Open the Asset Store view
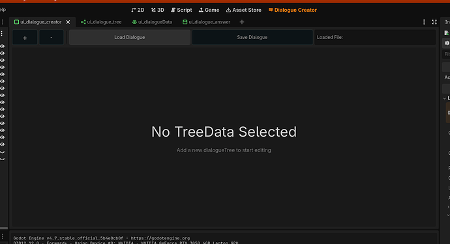 [x=244, y=10]
